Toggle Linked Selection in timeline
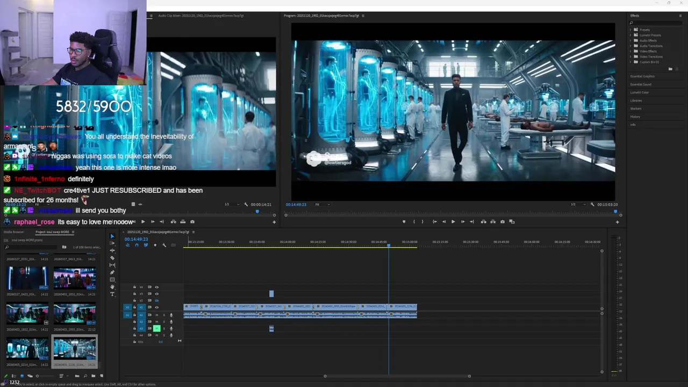 pos(146,245)
